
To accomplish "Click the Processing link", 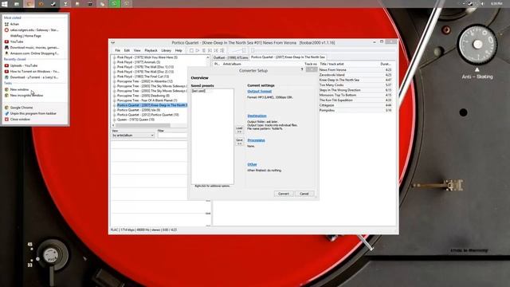I will point(256,140).
